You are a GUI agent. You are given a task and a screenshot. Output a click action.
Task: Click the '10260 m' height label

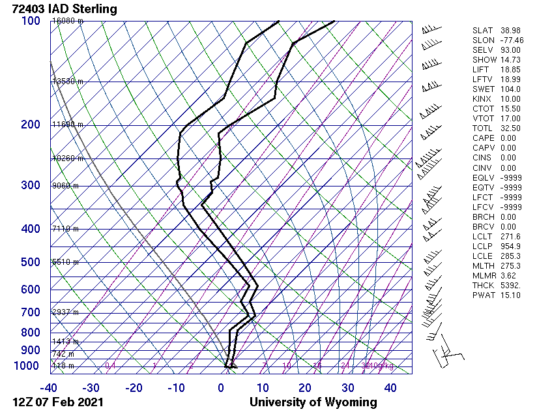click(68, 158)
